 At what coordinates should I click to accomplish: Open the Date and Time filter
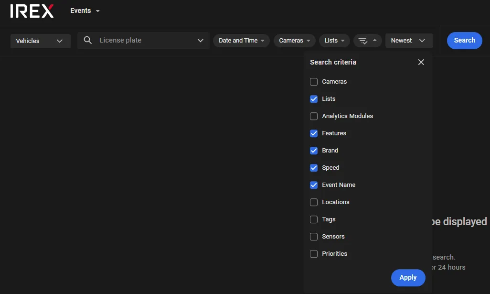241,41
